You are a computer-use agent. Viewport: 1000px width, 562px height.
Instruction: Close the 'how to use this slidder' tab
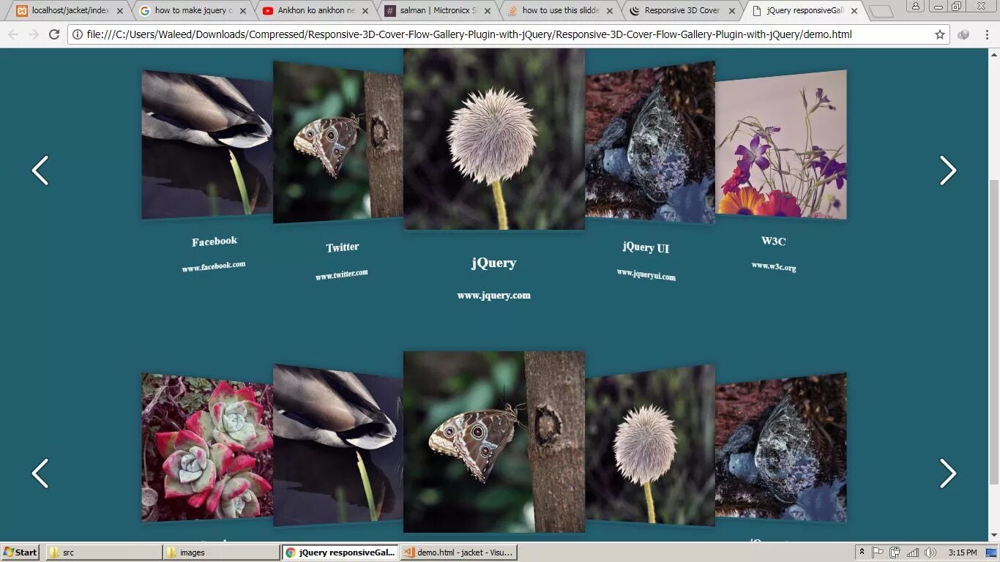point(610,11)
